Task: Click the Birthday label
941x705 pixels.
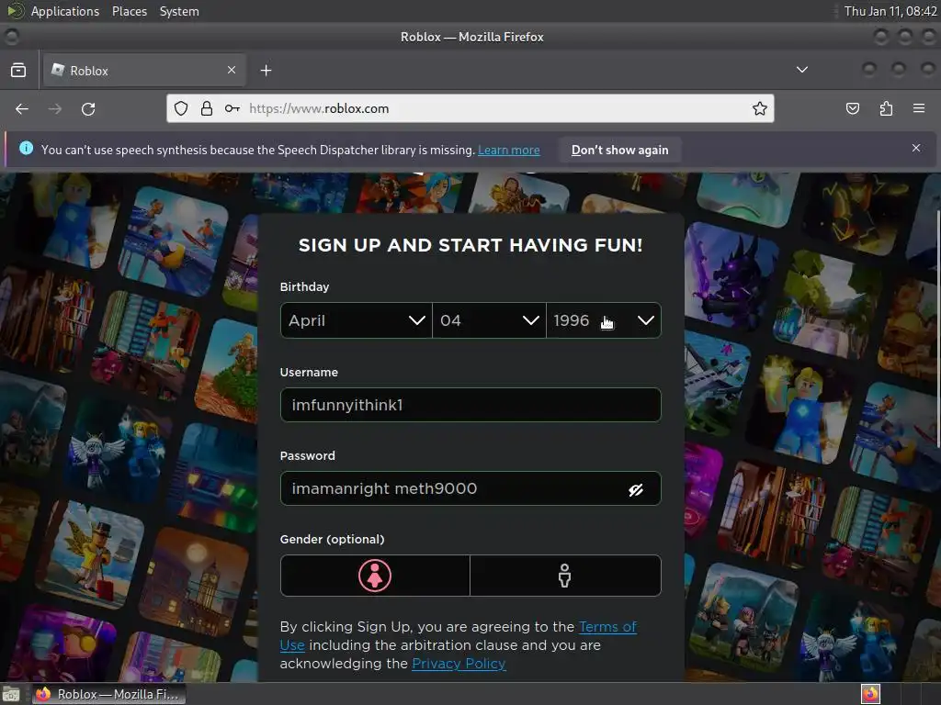Action: click(304, 286)
